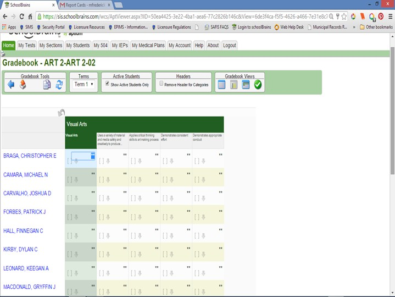Open the My IEPs tab
The width and height of the screenshot is (395, 297).
coord(120,46)
